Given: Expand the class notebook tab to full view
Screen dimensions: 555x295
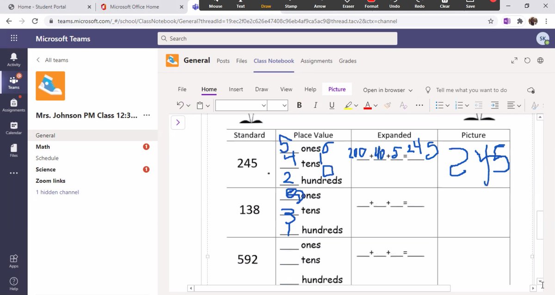Looking at the screenshot, I should (514, 60).
